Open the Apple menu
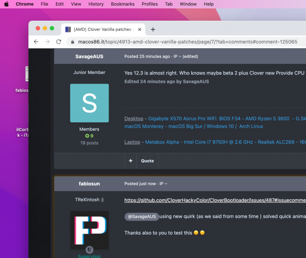Screen dimensions: 306x258 [x=7, y=4]
